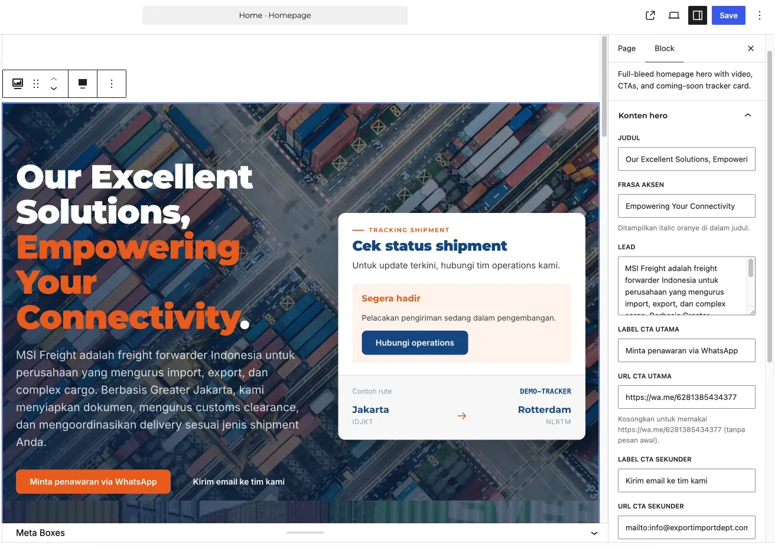Viewport: 778px width, 548px height.
Task: Edit the JUDUL text field
Action: coord(686,159)
